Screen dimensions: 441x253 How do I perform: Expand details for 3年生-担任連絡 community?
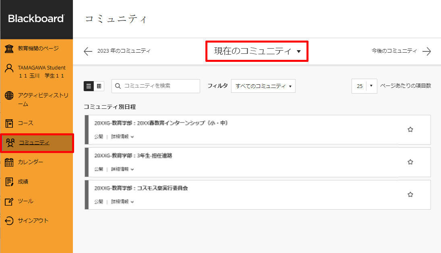point(122,169)
